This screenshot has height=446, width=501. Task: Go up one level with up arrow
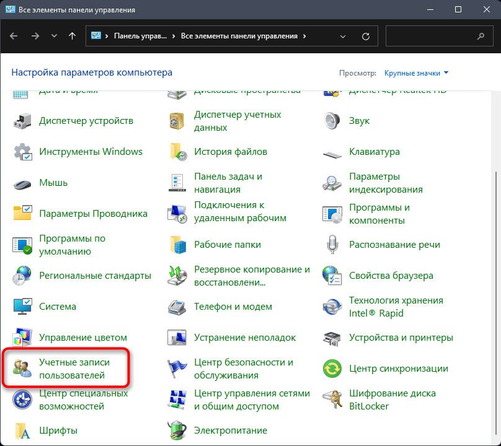72,36
